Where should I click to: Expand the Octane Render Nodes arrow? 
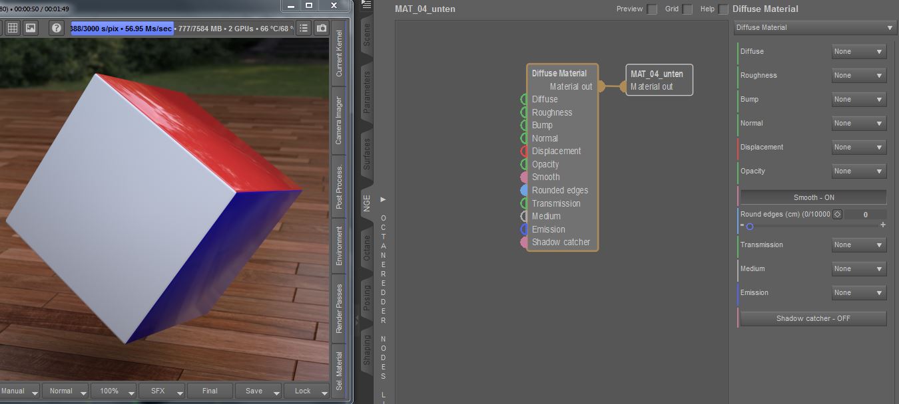(x=383, y=199)
